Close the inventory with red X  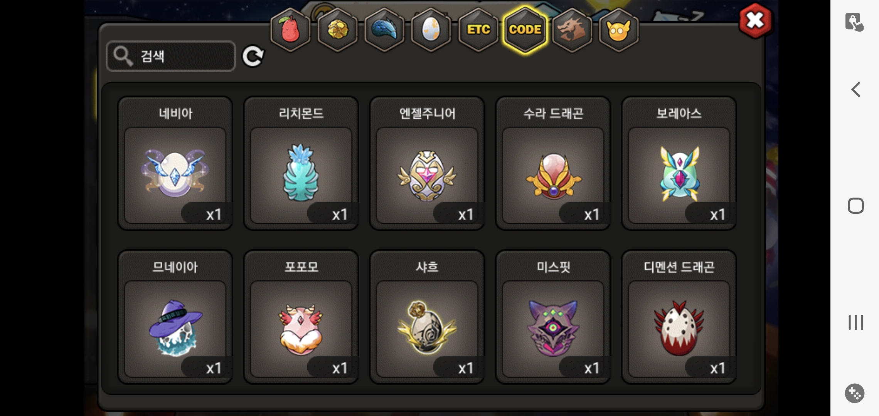click(x=755, y=21)
